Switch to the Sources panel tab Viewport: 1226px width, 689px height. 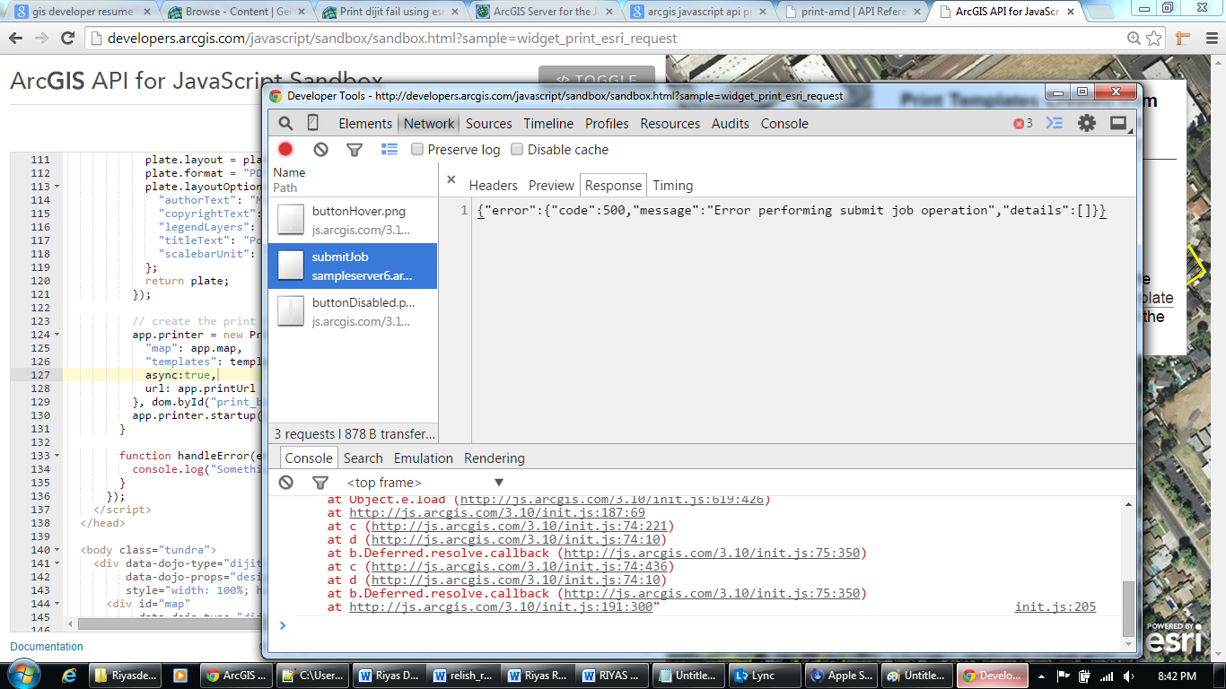click(x=489, y=124)
